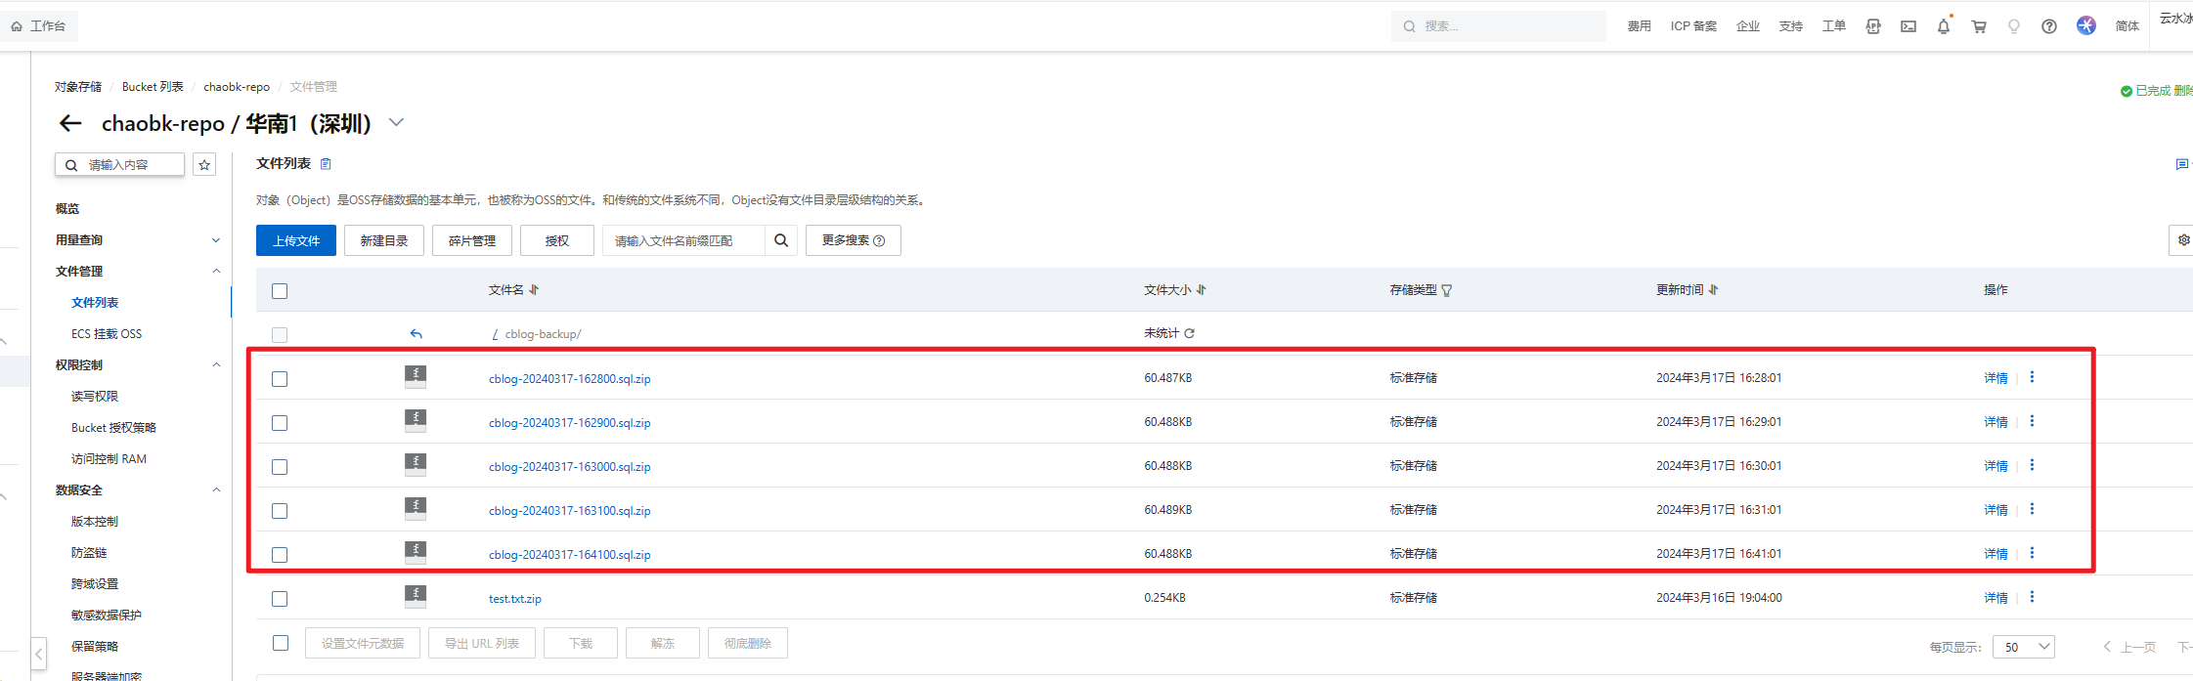Click the clipboard icon next to 文件列表
Viewport: 2193px width, 681px height.
326,164
